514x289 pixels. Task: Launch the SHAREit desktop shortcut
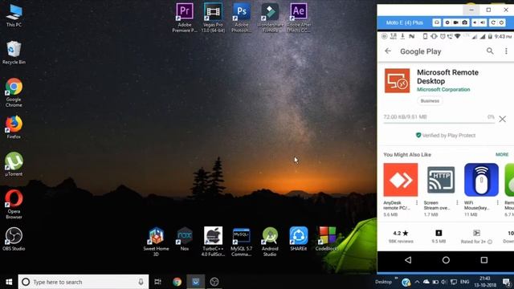(x=299, y=238)
